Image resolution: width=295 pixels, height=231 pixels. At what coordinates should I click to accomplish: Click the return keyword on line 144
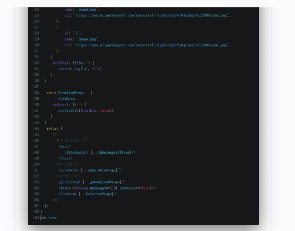click(x=52, y=129)
